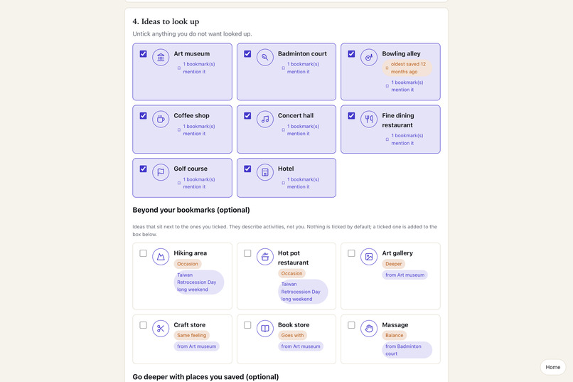573x382 pixels.
Task: Click the Deeper tag on Art gallery
Action: 394,264
